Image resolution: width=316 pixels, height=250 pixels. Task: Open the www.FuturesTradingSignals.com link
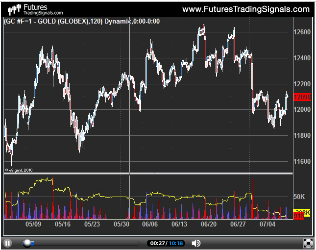[x=246, y=9]
